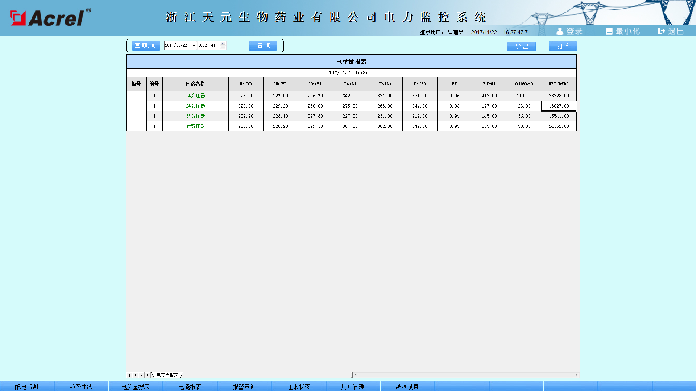The height and width of the screenshot is (391, 696).
Task: Go to next sheet arrow
Action: click(x=141, y=375)
